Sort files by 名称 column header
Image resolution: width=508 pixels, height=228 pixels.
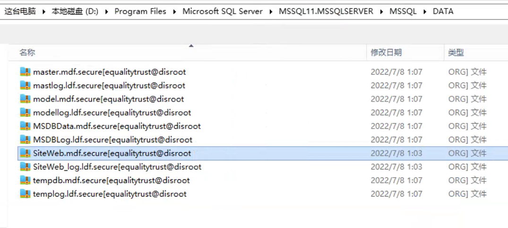(27, 53)
